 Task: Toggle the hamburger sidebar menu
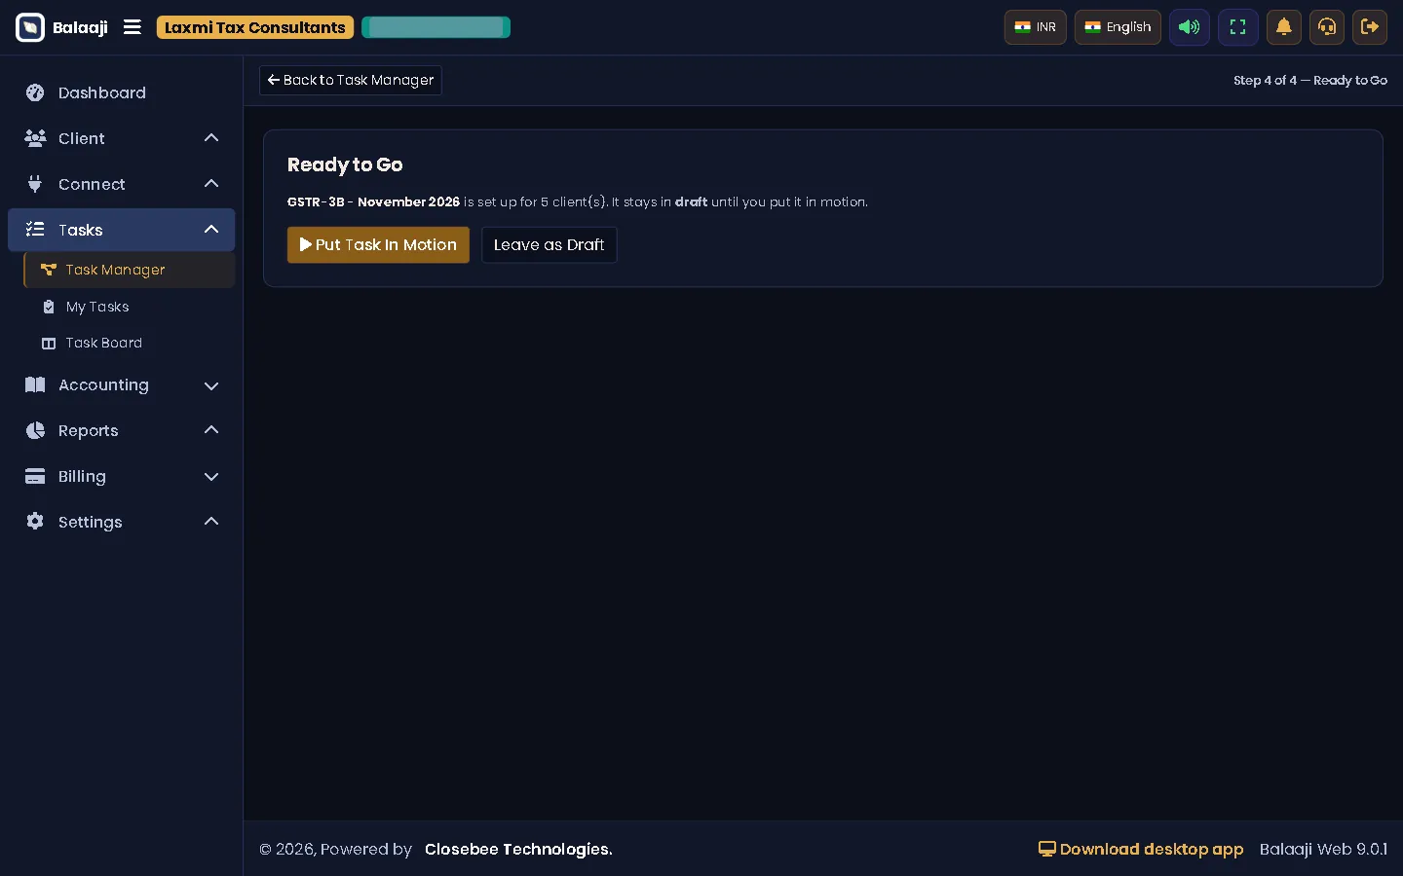133,27
